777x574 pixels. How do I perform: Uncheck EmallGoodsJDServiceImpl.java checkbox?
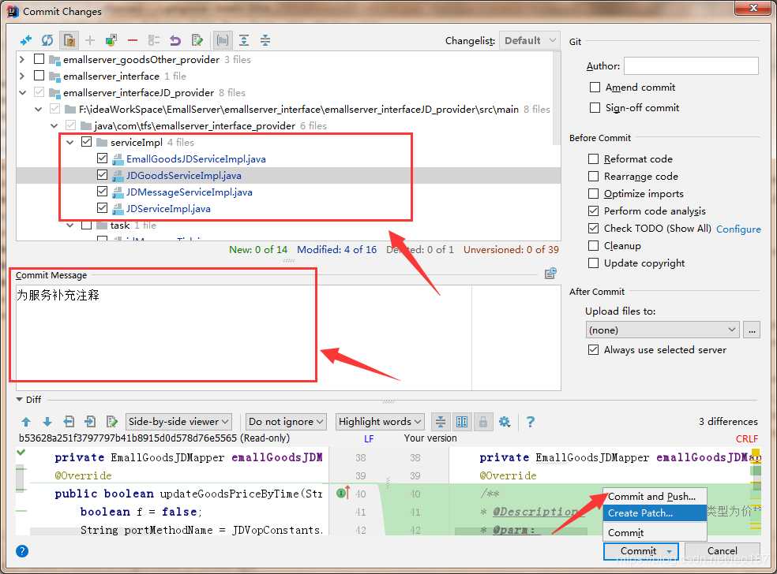[102, 158]
